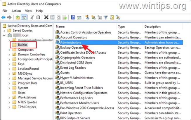Select Certificate Service DCOM Access group
The width and height of the screenshot is (191, 120).
pyautogui.click(x=83, y=52)
